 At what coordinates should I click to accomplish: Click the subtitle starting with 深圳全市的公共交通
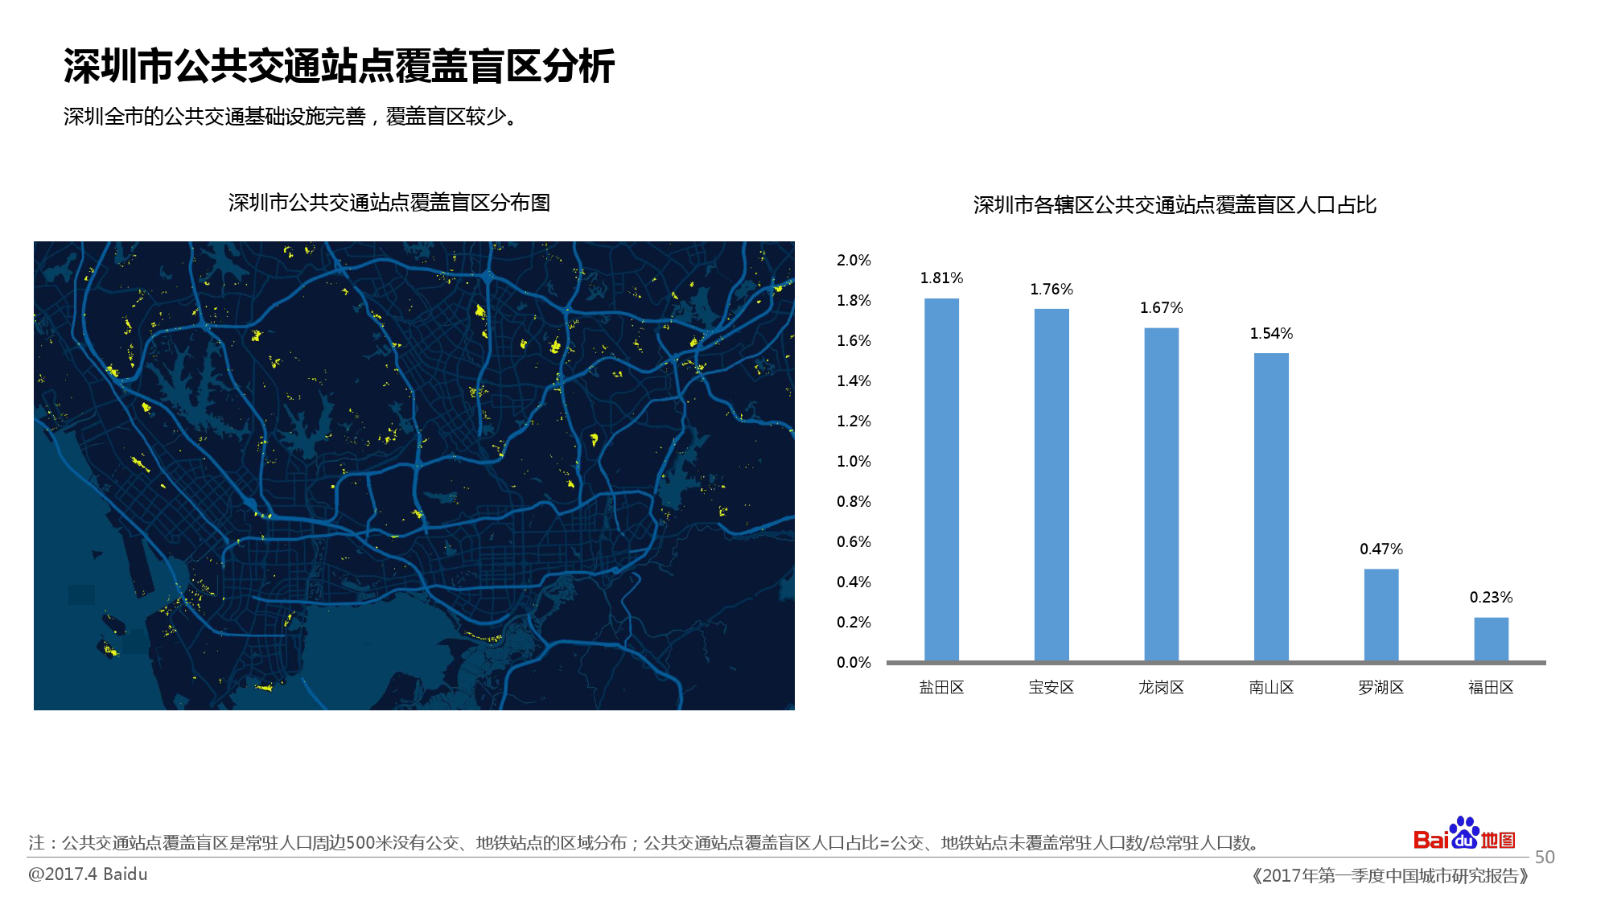(x=293, y=117)
